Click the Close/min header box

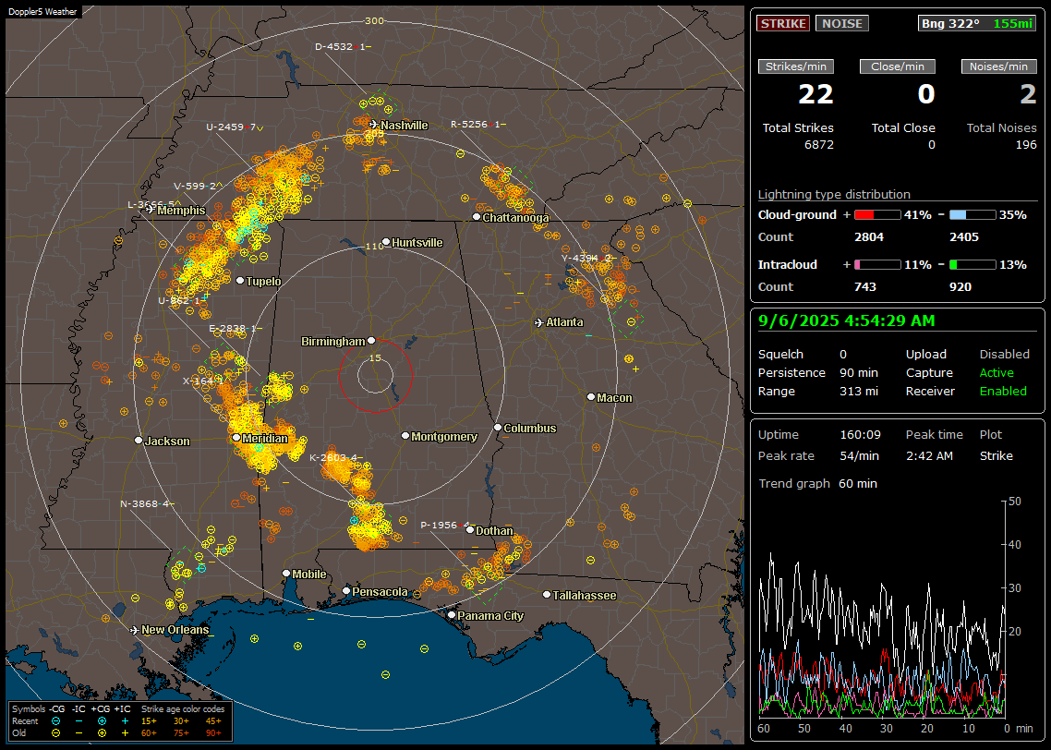[898, 67]
